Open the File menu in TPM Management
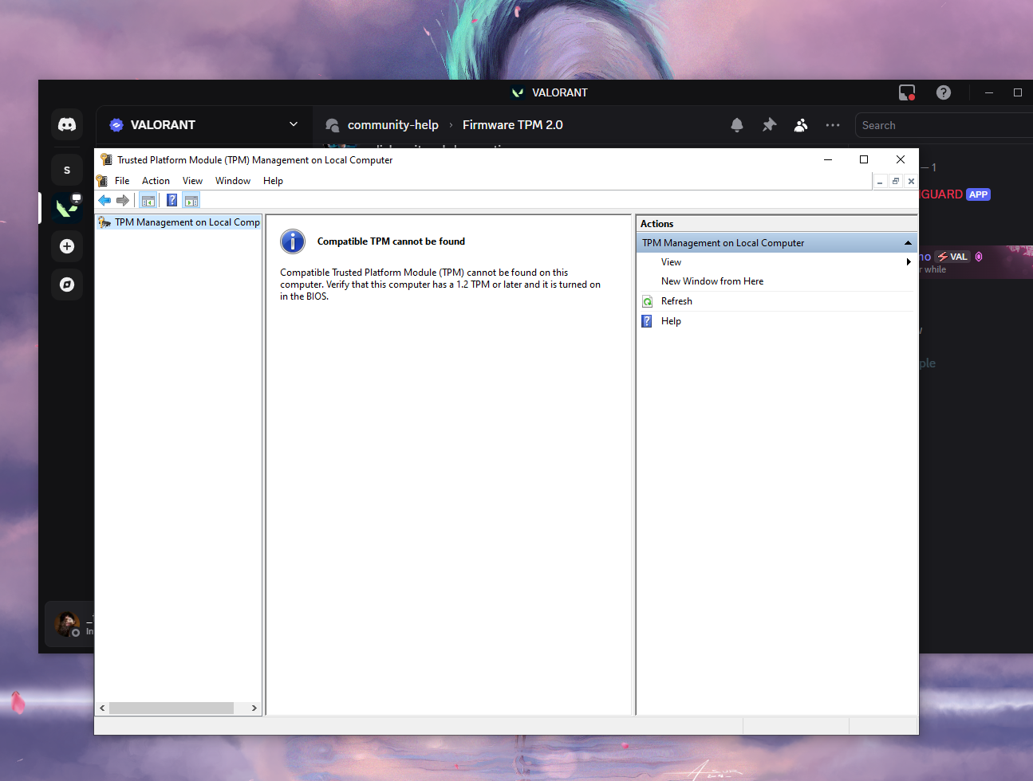Image resolution: width=1033 pixels, height=781 pixels. pyautogui.click(x=122, y=181)
